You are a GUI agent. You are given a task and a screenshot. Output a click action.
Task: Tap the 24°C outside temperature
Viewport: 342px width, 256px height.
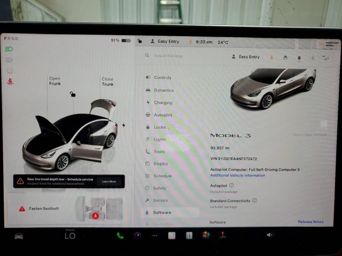pyautogui.click(x=223, y=42)
